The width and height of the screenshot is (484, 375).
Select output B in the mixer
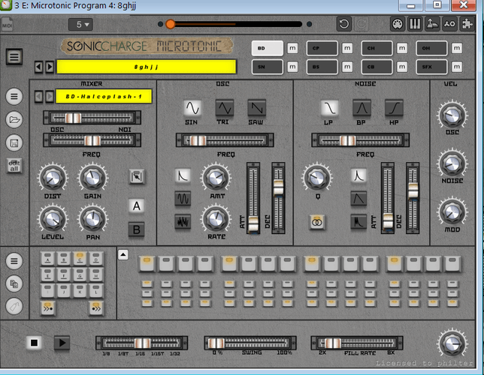(137, 229)
